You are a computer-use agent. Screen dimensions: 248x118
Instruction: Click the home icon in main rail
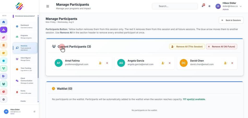tap(4, 22)
